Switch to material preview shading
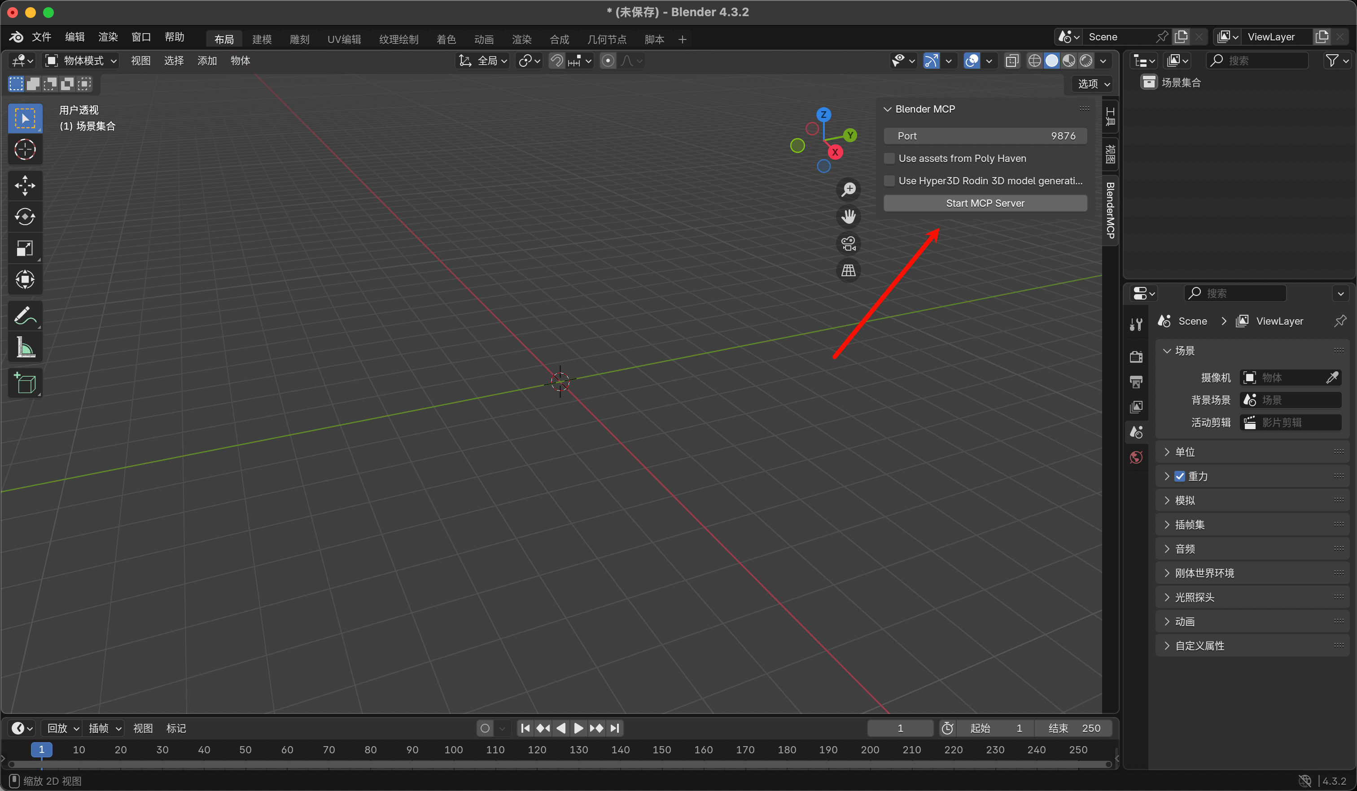Screen dimensions: 1357x791 click(1069, 61)
